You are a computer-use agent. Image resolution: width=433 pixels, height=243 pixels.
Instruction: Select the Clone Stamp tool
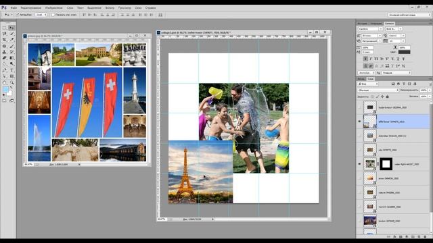click(x=5, y=52)
